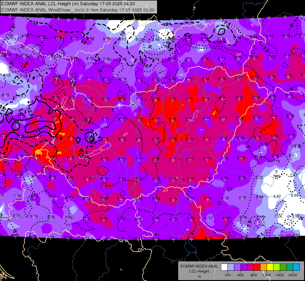Select the magenta legend swatch left of red

click(x=250, y=267)
